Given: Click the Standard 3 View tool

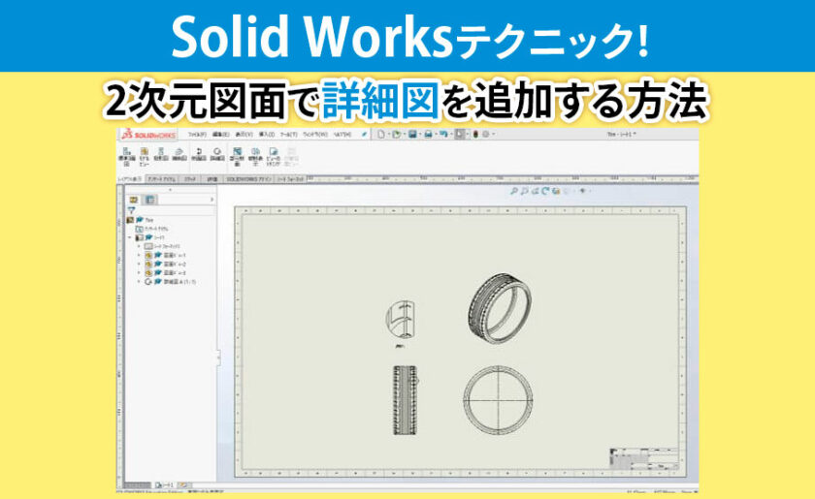Looking at the screenshot, I should click(126, 157).
